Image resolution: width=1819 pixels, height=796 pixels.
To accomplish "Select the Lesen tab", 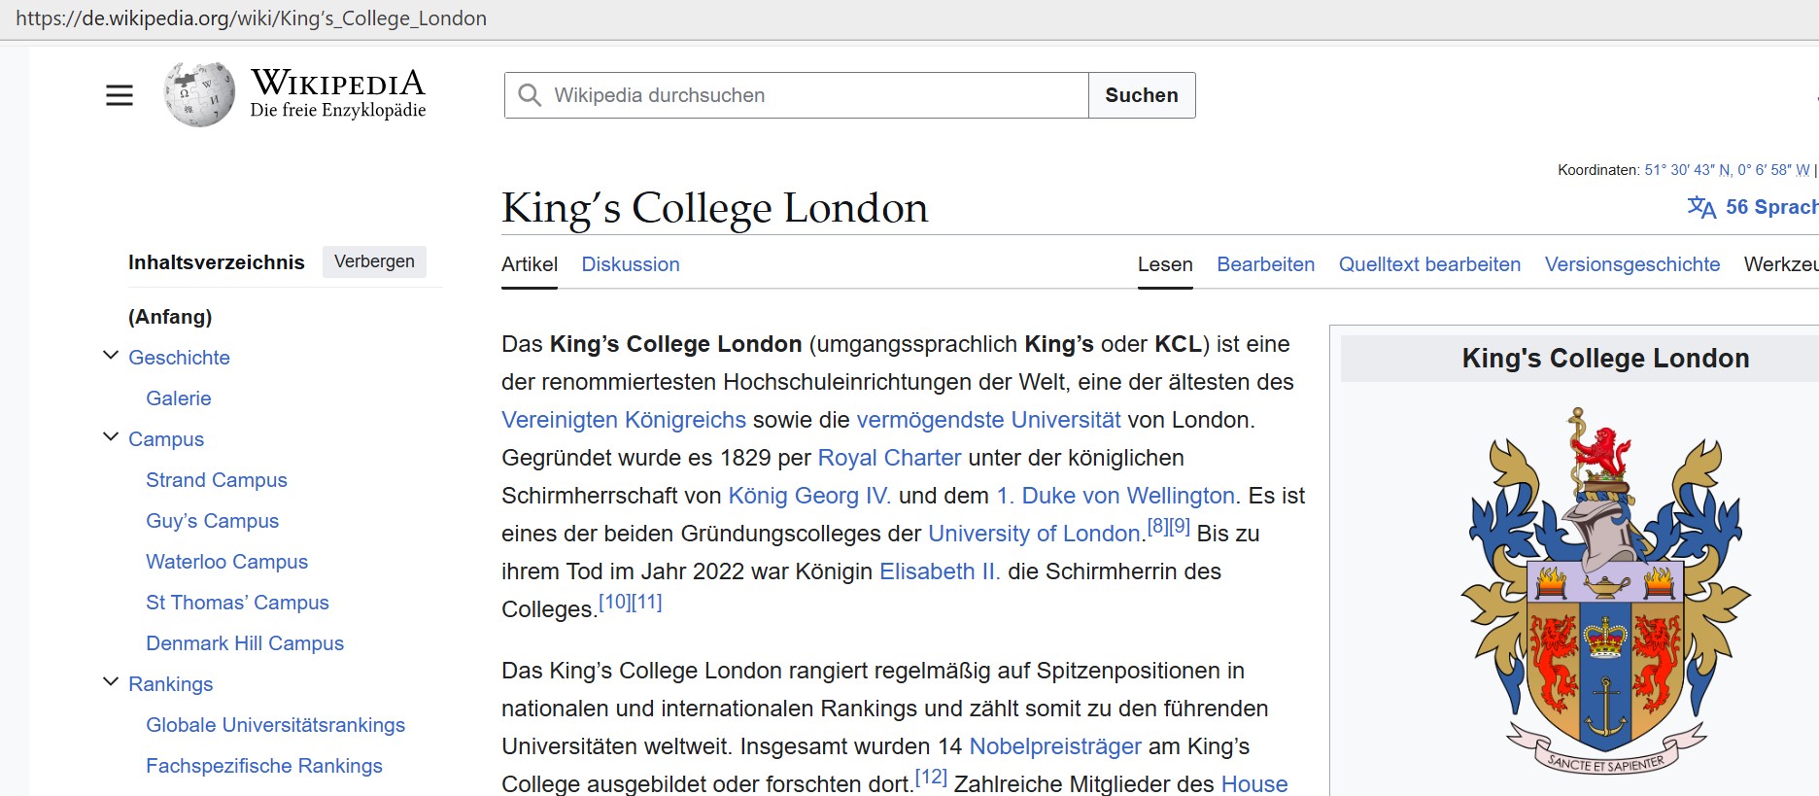I will (1165, 264).
